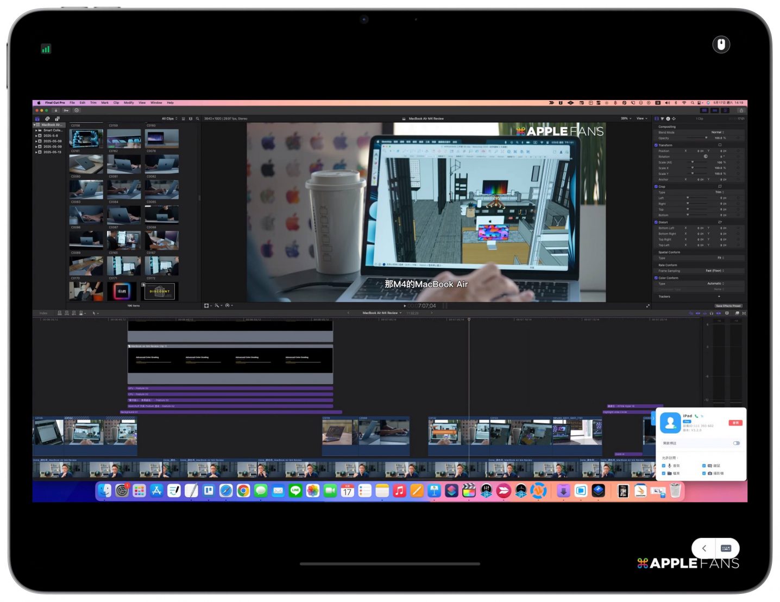
Task: Click the Save Effects Preset button
Action: coord(728,306)
